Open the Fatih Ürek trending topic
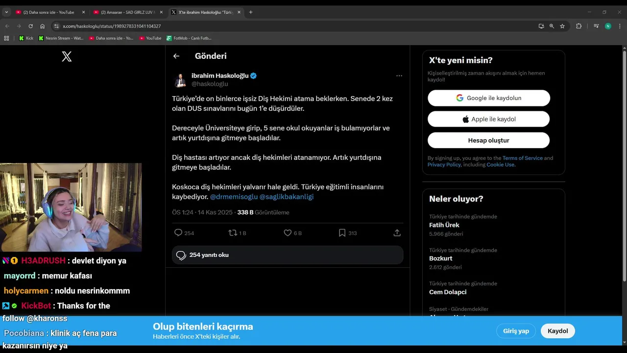 coord(444,225)
